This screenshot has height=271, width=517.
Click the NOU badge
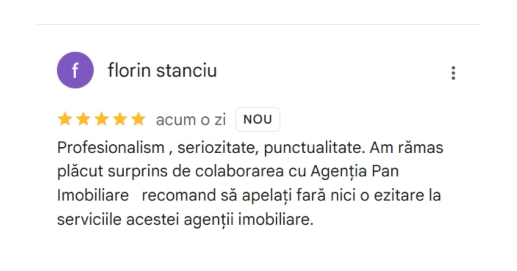pos(257,120)
